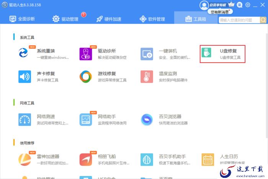Click the VIP crown icon
Viewport: 268px width, 179px height.
pos(231,4)
